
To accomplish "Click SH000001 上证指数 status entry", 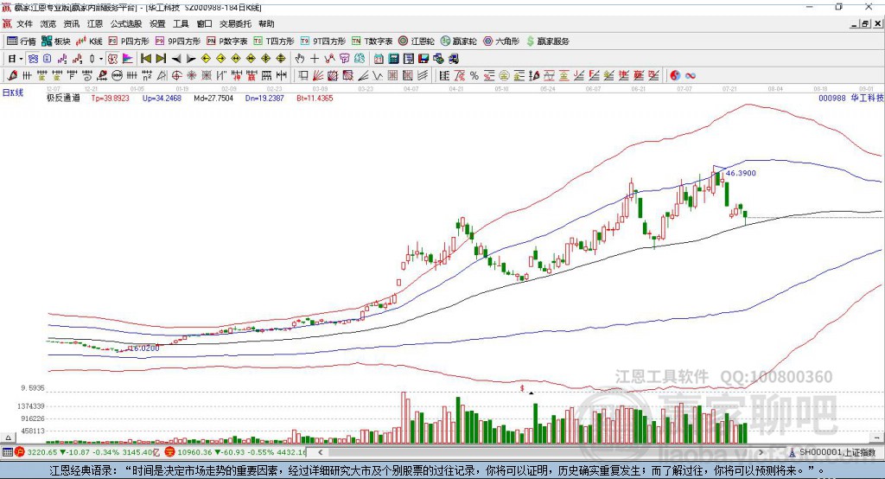I will coord(837,452).
